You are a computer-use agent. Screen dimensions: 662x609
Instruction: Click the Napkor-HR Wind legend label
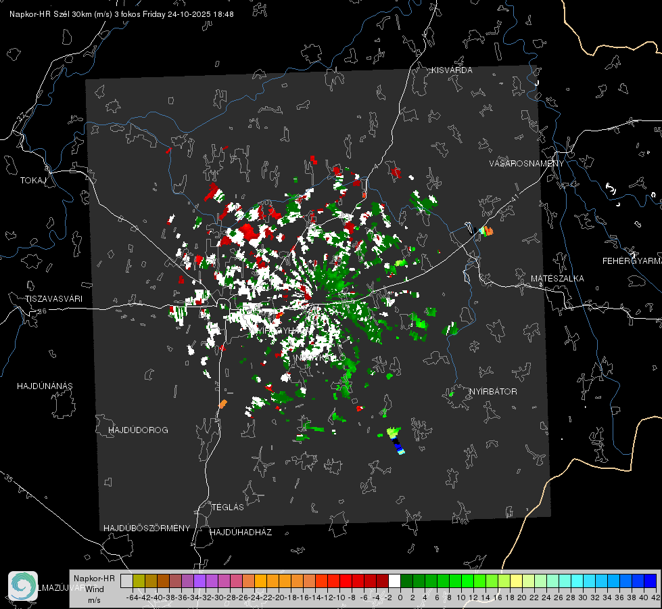click(94, 584)
